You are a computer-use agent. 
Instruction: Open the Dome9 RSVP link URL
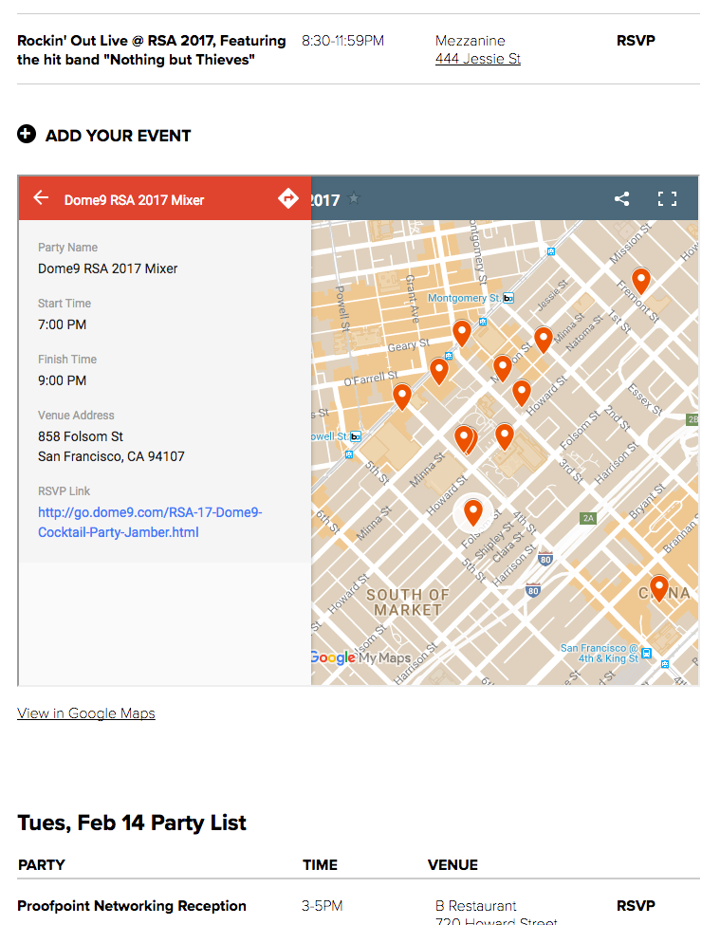(x=150, y=522)
